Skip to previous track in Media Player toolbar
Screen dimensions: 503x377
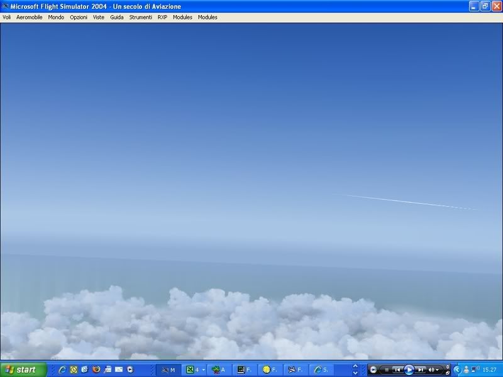(398, 369)
